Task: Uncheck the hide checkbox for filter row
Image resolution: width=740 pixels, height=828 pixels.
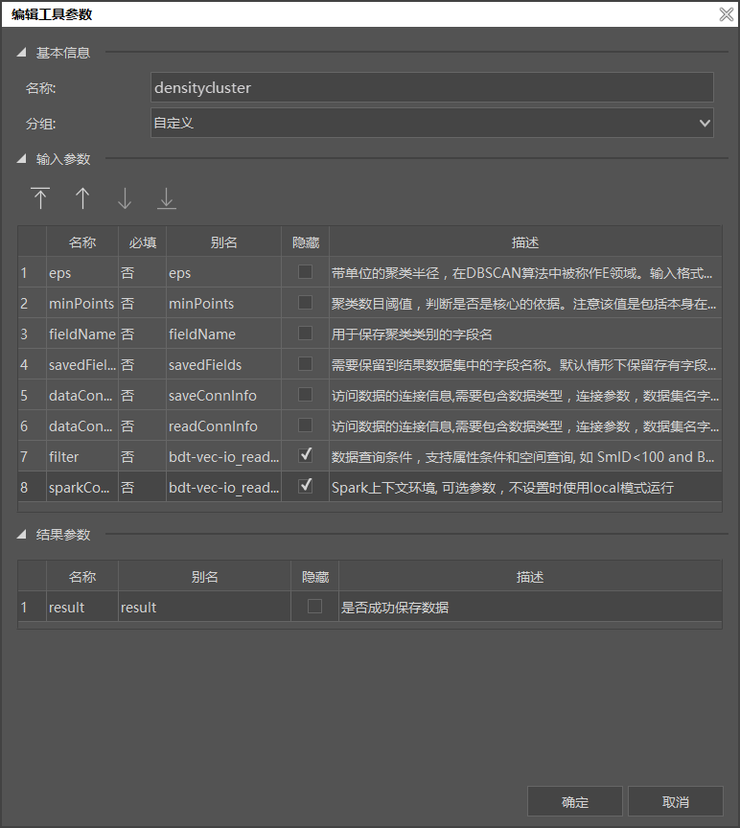Action: tap(305, 456)
